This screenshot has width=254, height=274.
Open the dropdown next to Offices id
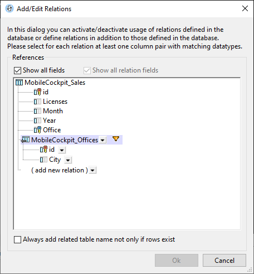click(62, 150)
